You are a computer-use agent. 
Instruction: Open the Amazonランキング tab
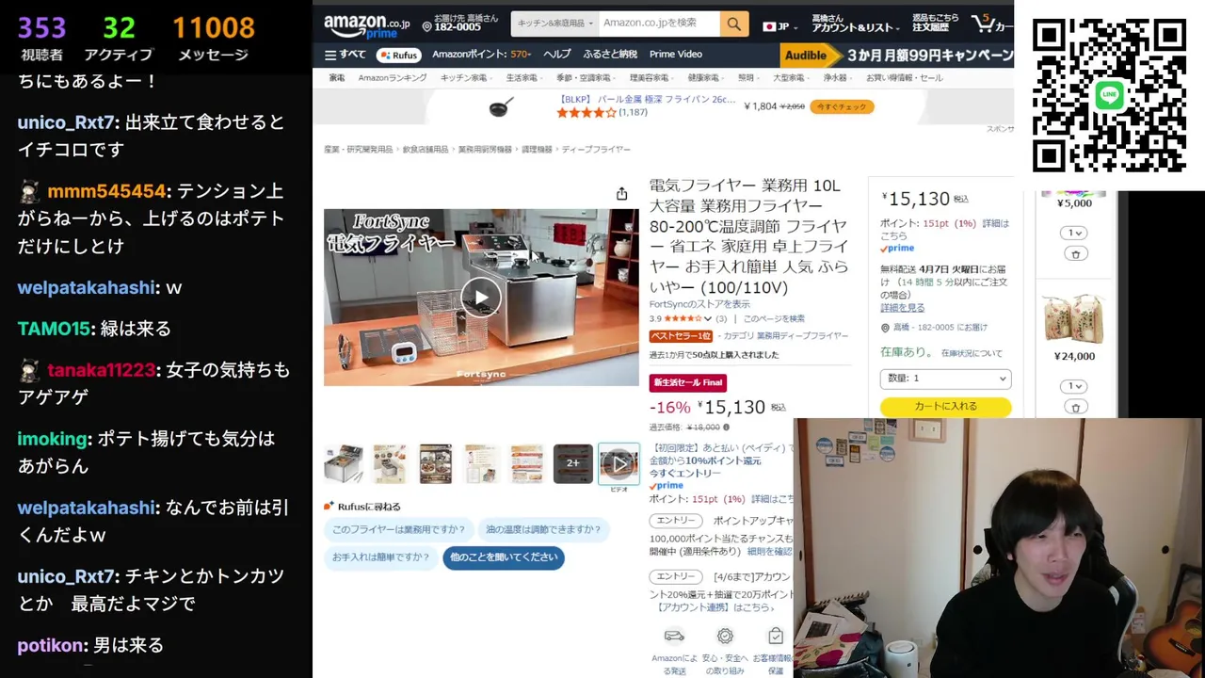click(x=393, y=78)
